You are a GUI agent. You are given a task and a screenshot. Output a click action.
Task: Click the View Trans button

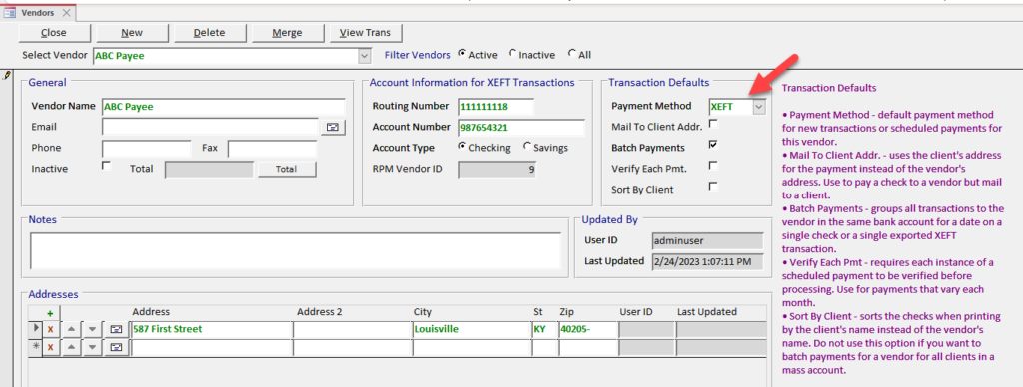coord(366,33)
